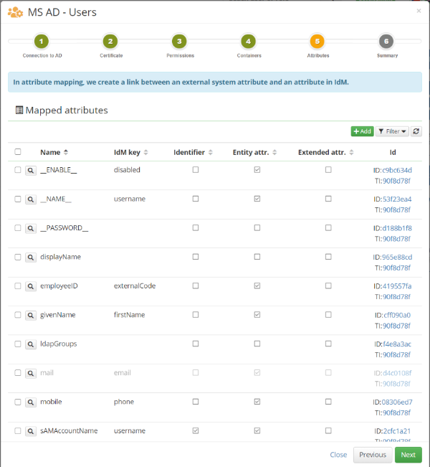Open the Filter dropdown
The height and width of the screenshot is (467, 430).
point(392,131)
